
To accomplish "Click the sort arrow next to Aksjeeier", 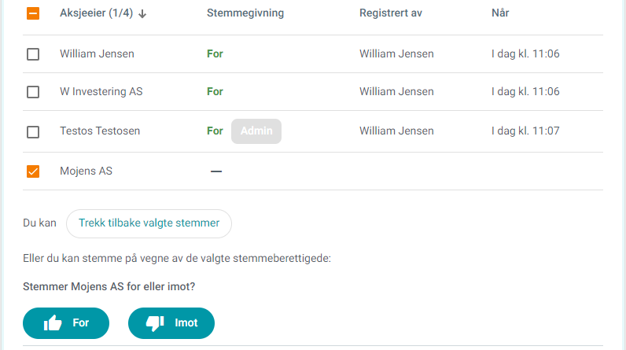I will coord(142,14).
